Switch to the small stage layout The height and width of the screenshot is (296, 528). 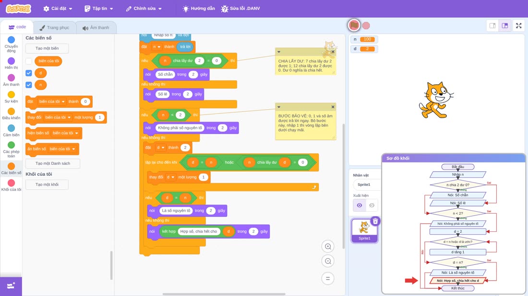click(492, 25)
